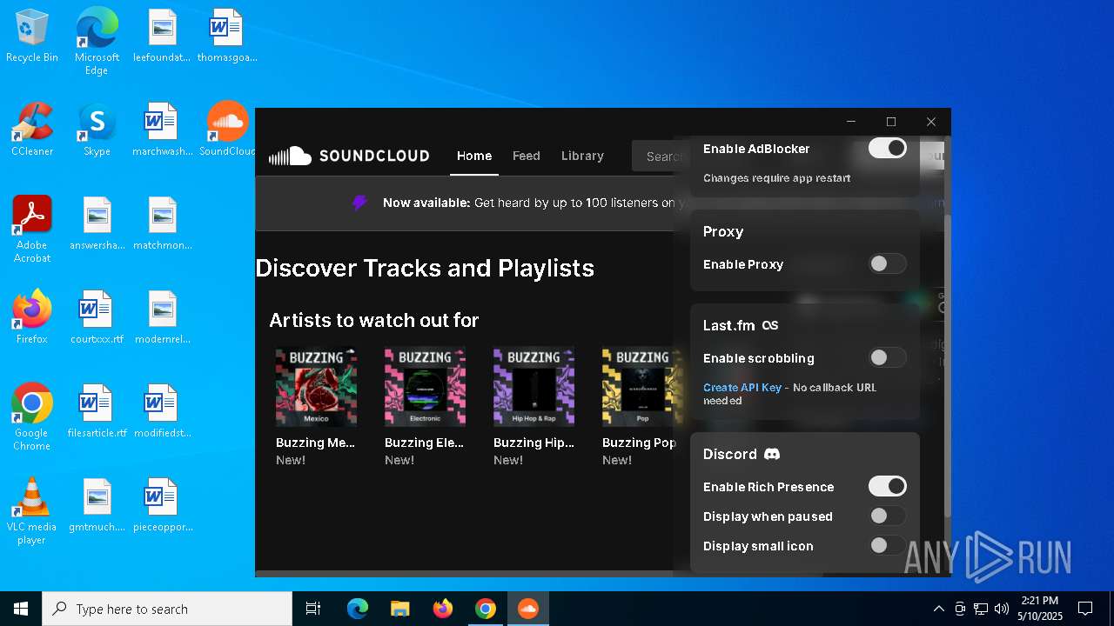Open Buzzing Hip Hop playlist title

click(x=534, y=443)
